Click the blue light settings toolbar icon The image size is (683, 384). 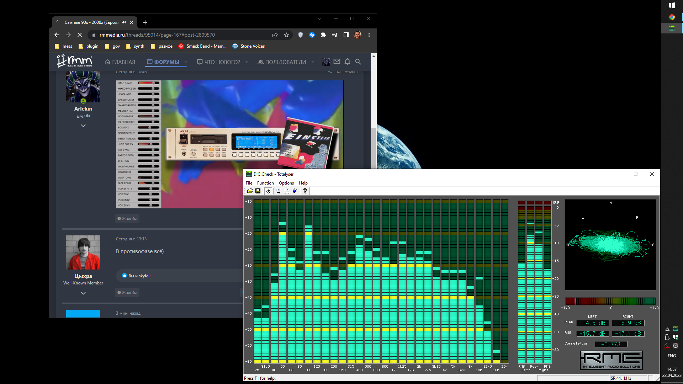pos(295,191)
